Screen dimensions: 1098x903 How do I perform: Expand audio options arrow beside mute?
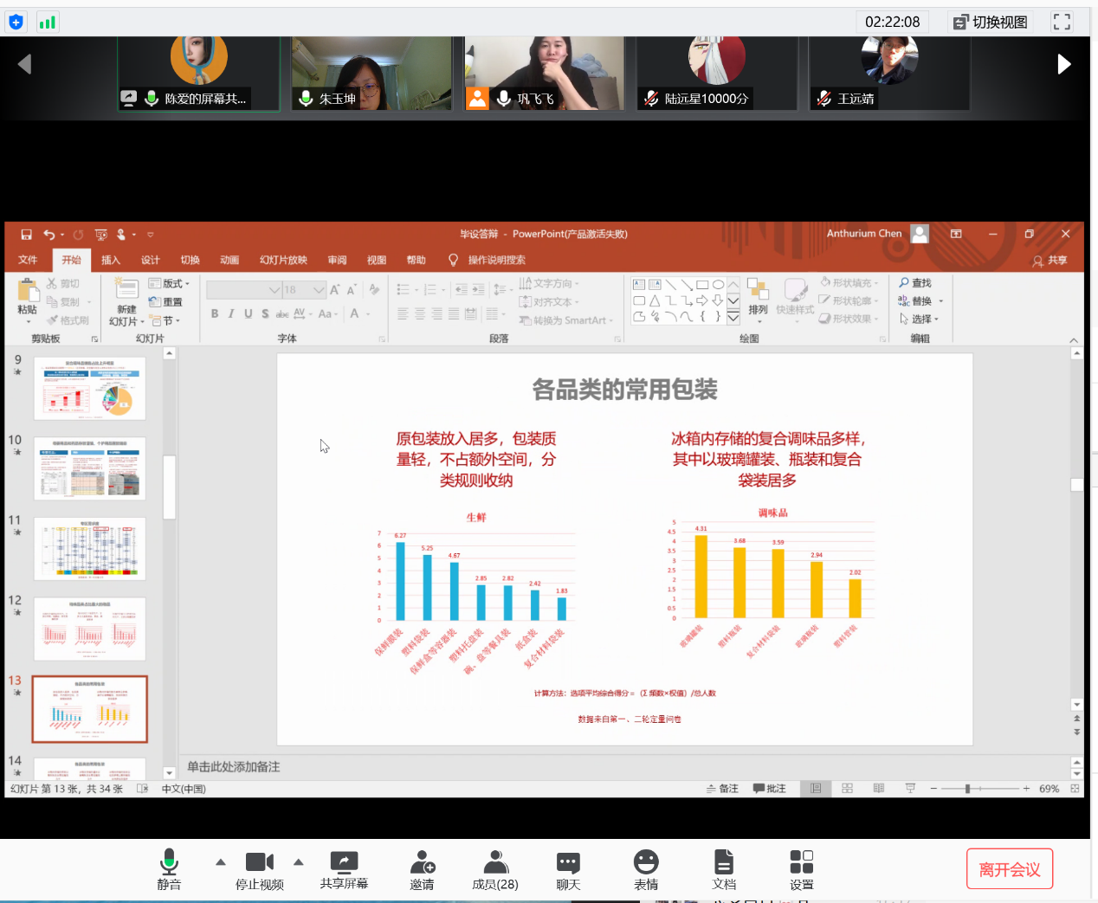click(221, 862)
